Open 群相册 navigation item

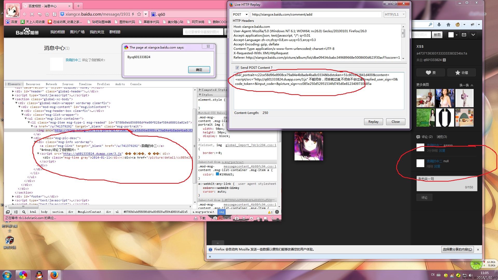(x=115, y=32)
